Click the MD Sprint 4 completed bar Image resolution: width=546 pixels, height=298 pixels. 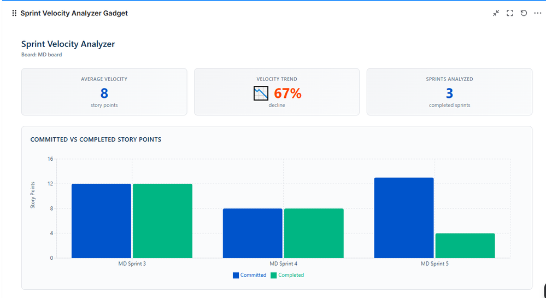point(314,233)
